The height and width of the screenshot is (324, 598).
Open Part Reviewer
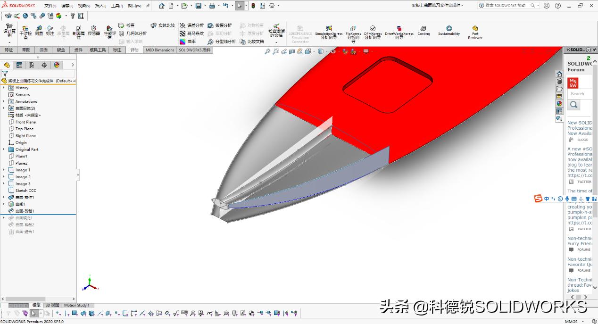(475, 32)
